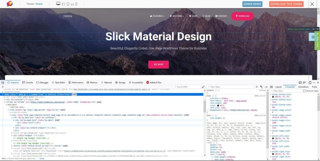This screenshot has height=161, width=320.
Task: Click Download This Theme button
Action: 286,4
